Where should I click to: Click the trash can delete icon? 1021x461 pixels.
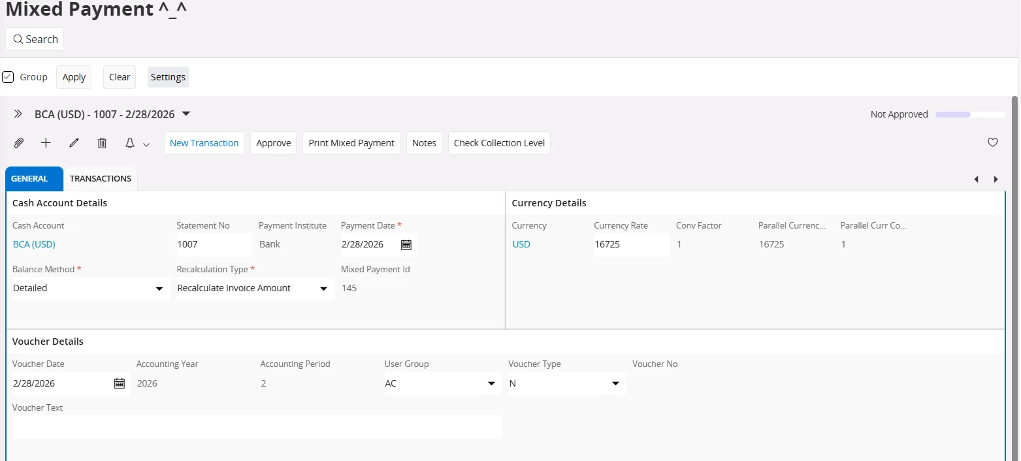pyautogui.click(x=102, y=143)
